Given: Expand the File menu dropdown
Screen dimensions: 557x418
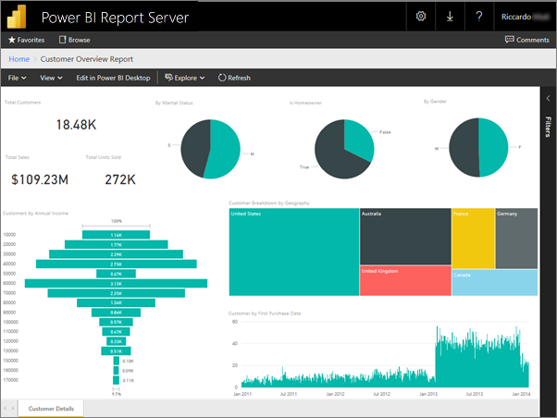Looking at the screenshot, I should click(x=17, y=78).
